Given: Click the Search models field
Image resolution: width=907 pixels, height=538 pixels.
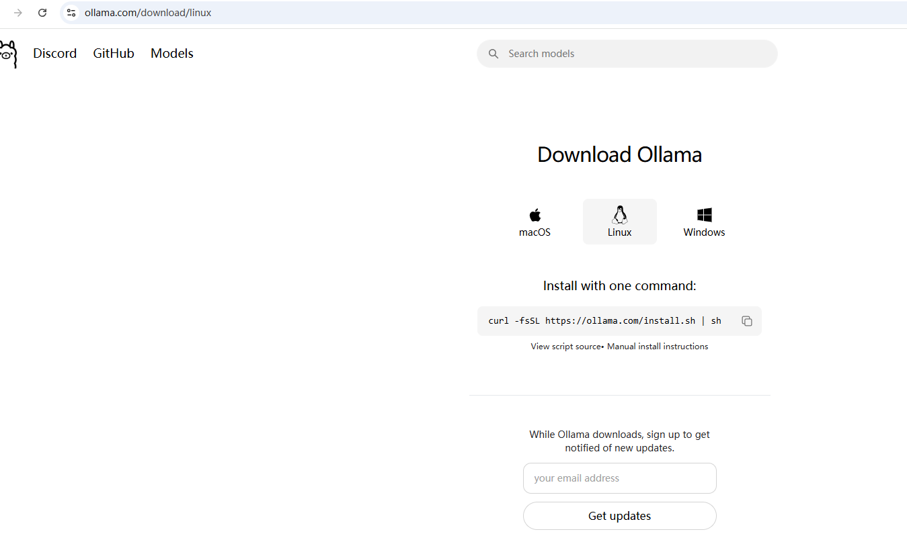Looking at the screenshot, I should [x=627, y=54].
